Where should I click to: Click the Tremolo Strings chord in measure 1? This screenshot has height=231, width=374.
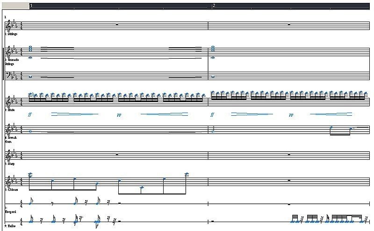click(30, 49)
